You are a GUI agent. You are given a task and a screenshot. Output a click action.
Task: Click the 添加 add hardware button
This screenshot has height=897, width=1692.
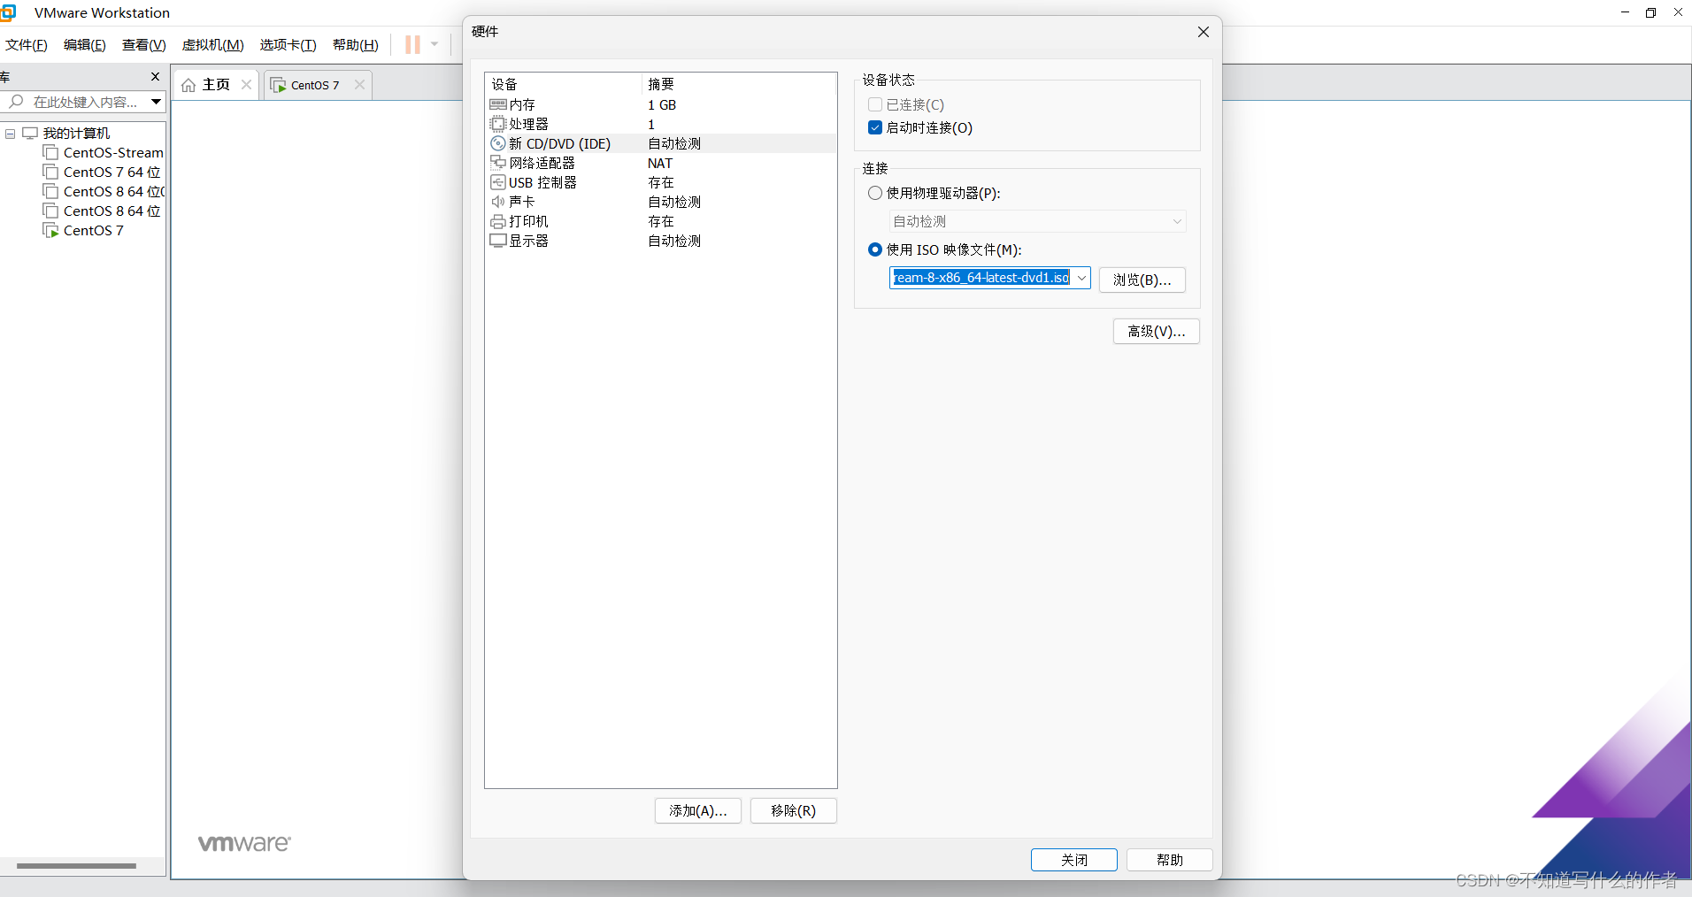698,810
